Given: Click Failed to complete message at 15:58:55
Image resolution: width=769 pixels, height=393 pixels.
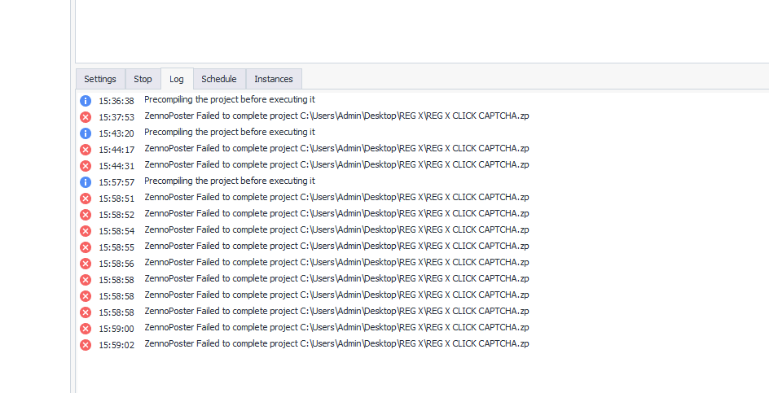Looking at the screenshot, I should point(336,246).
